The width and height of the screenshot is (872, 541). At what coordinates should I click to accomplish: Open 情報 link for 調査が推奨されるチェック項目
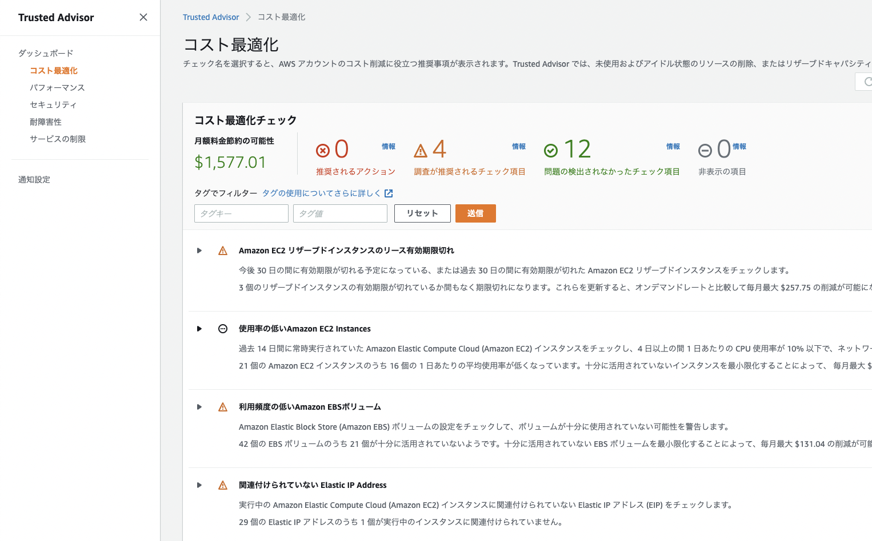pyautogui.click(x=519, y=147)
